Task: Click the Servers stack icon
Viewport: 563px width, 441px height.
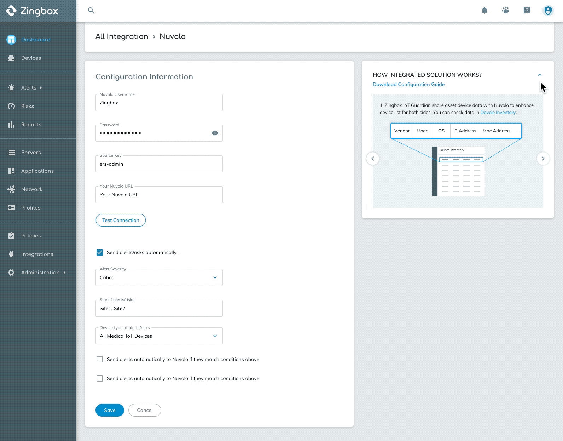Action: (x=11, y=153)
